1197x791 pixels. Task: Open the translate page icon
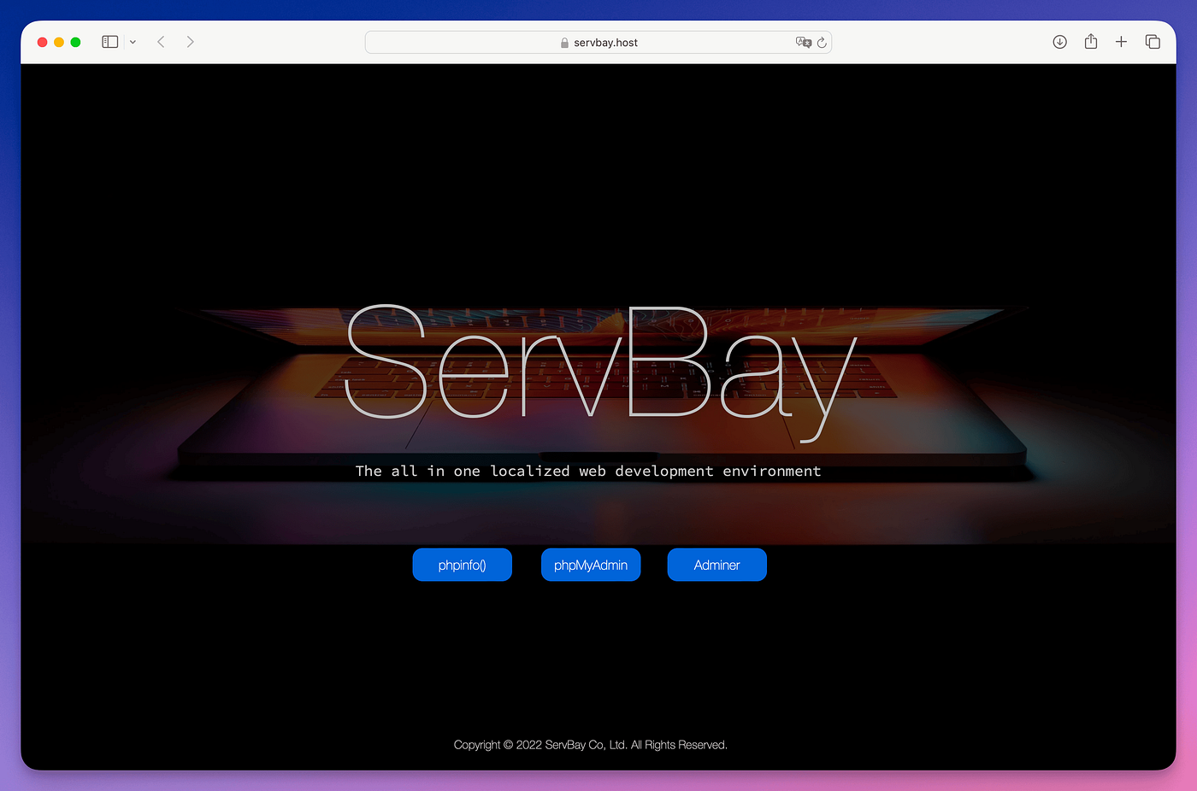coord(803,42)
